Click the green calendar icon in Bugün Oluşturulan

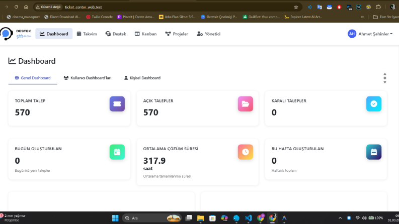117,152
